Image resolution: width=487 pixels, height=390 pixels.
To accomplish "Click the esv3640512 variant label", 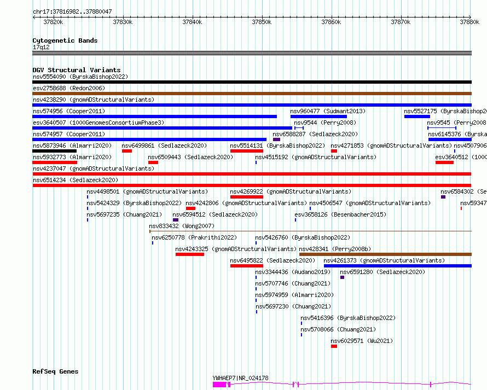I will coord(461,157).
